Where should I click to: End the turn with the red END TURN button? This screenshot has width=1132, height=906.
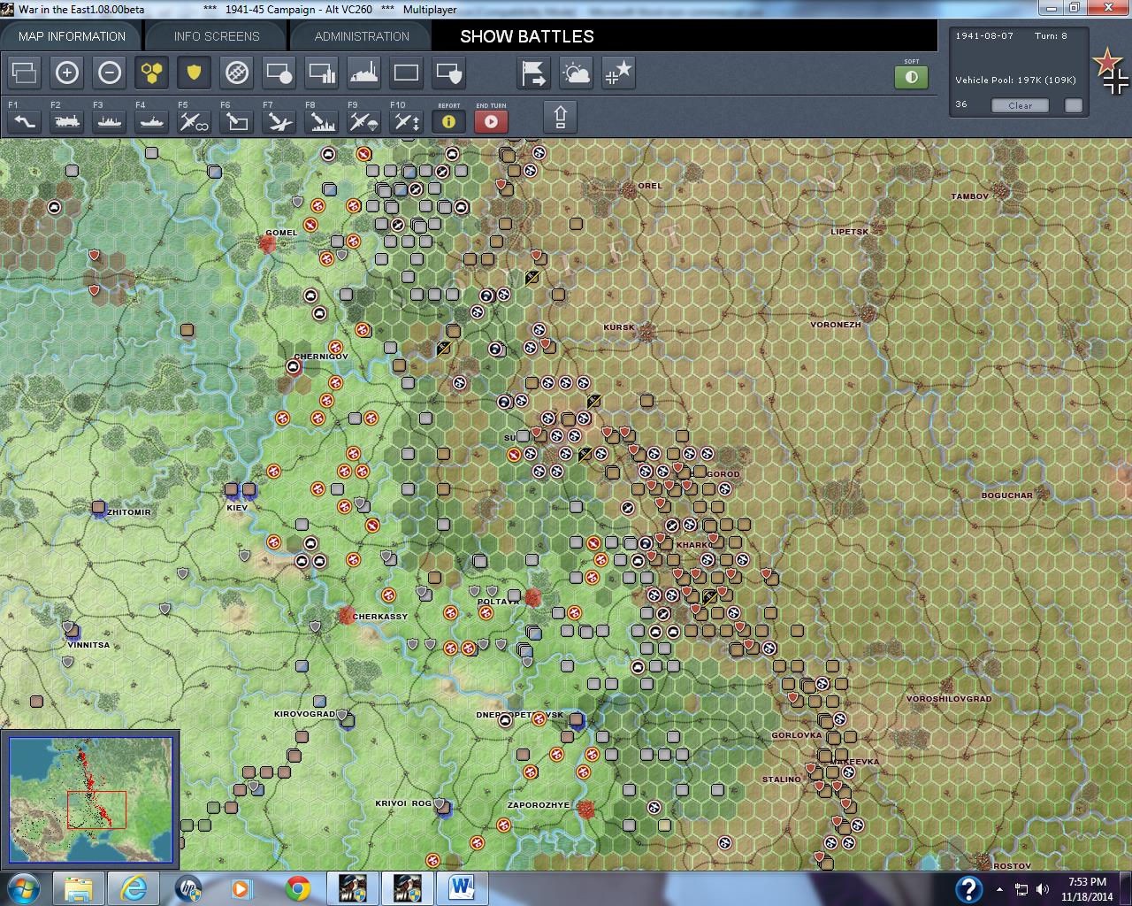point(491,121)
